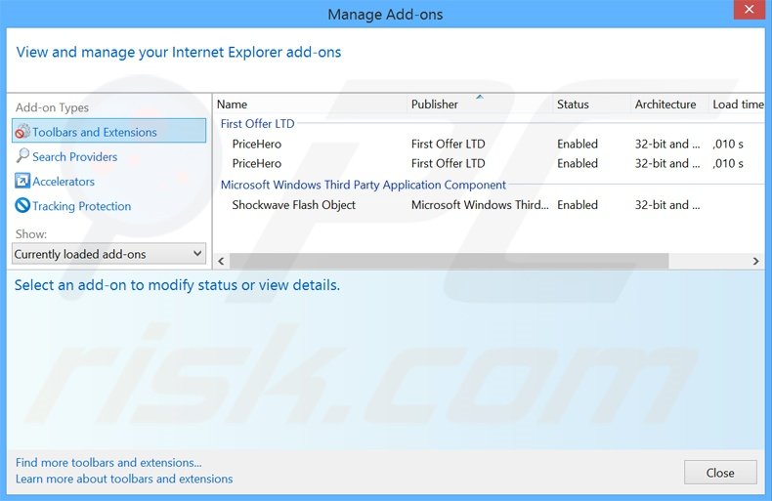Sort by Load time column header
Image resolution: width=772 pixels, height=501 pixels.
coord(737,104)
